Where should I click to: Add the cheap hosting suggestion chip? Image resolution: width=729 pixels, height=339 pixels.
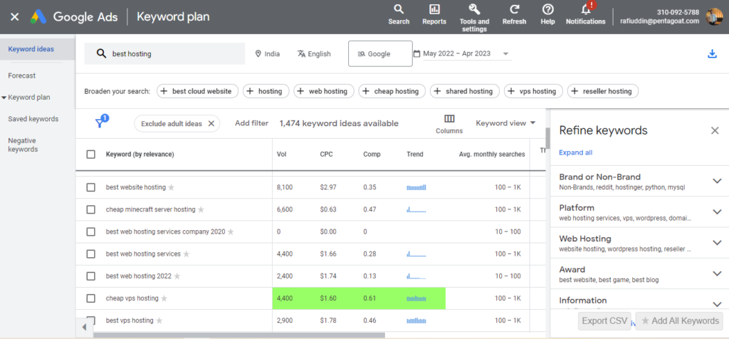pos(392,91)
